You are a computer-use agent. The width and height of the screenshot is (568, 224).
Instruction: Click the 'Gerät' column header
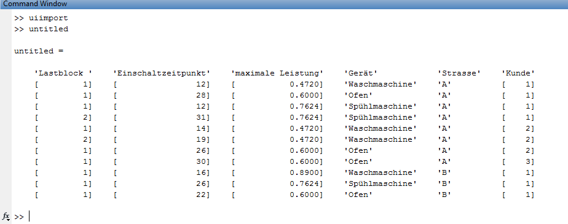(361, 73)
